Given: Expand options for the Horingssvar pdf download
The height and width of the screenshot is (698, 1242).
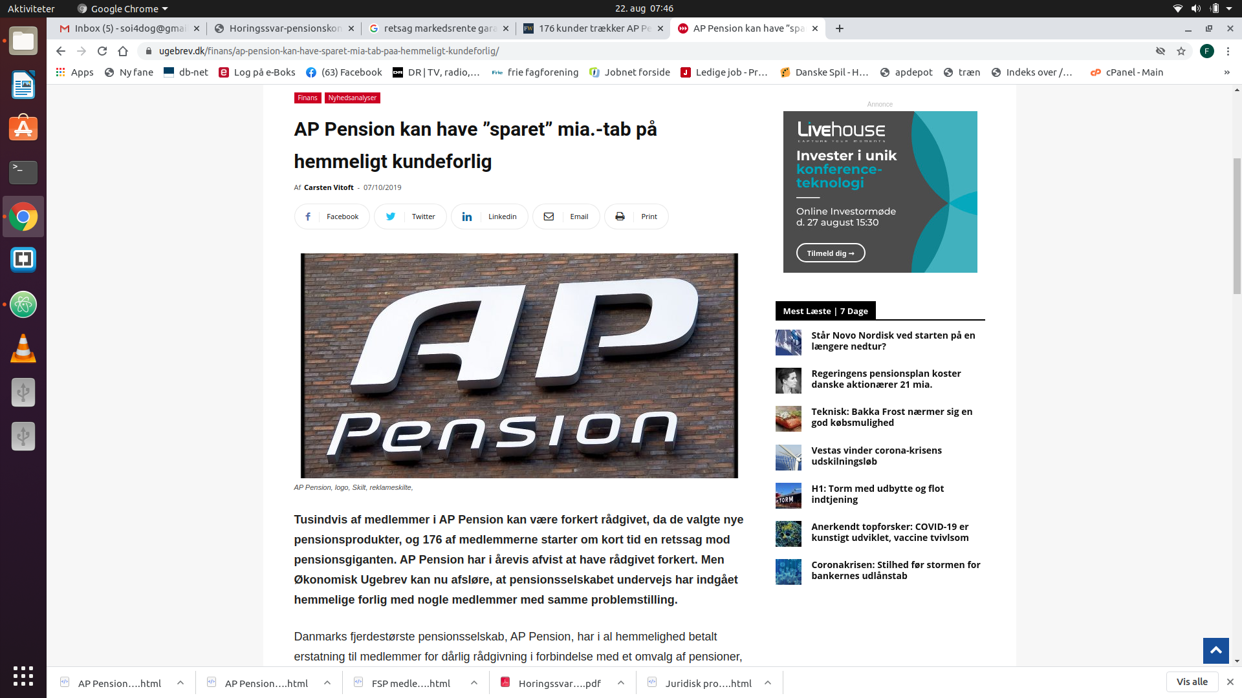Looking at the screenshot, I should (x=621, y=682).
